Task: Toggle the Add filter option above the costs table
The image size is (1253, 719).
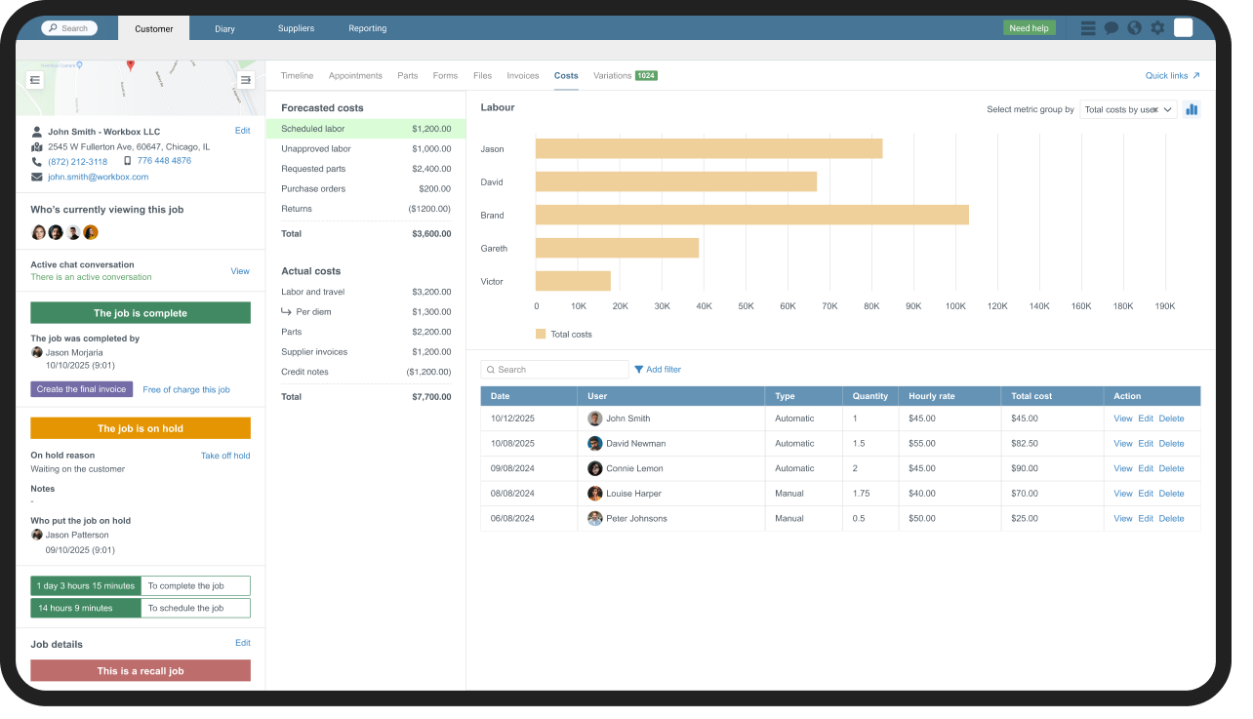Action: pyautogui.click(x=658, y=369)
